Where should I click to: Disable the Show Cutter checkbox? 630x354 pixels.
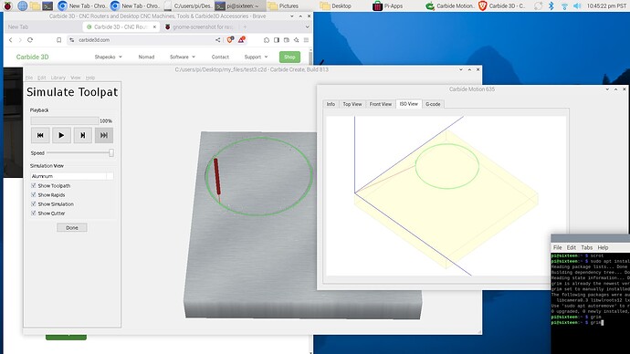coord(34,213)
